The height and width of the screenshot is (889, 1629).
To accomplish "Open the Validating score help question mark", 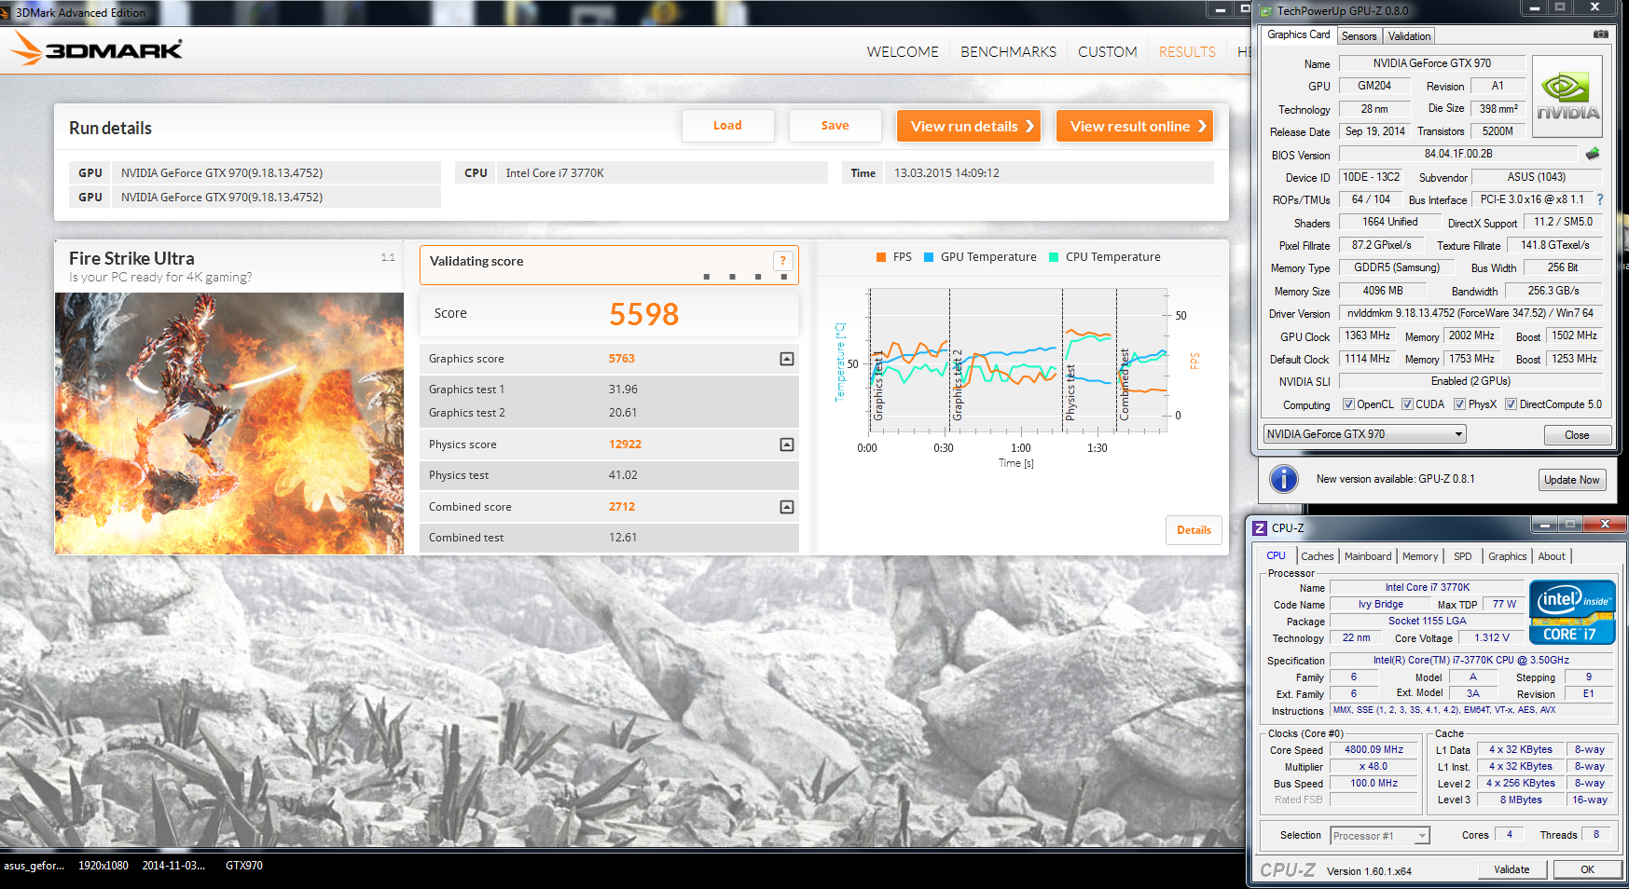I will pos(783,261).
